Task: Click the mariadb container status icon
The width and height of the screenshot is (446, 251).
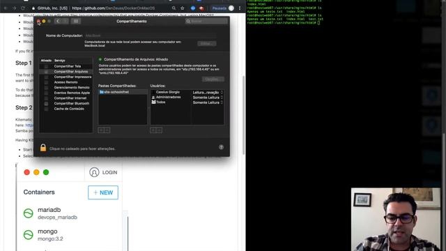Action: click(x=28, y=213)
